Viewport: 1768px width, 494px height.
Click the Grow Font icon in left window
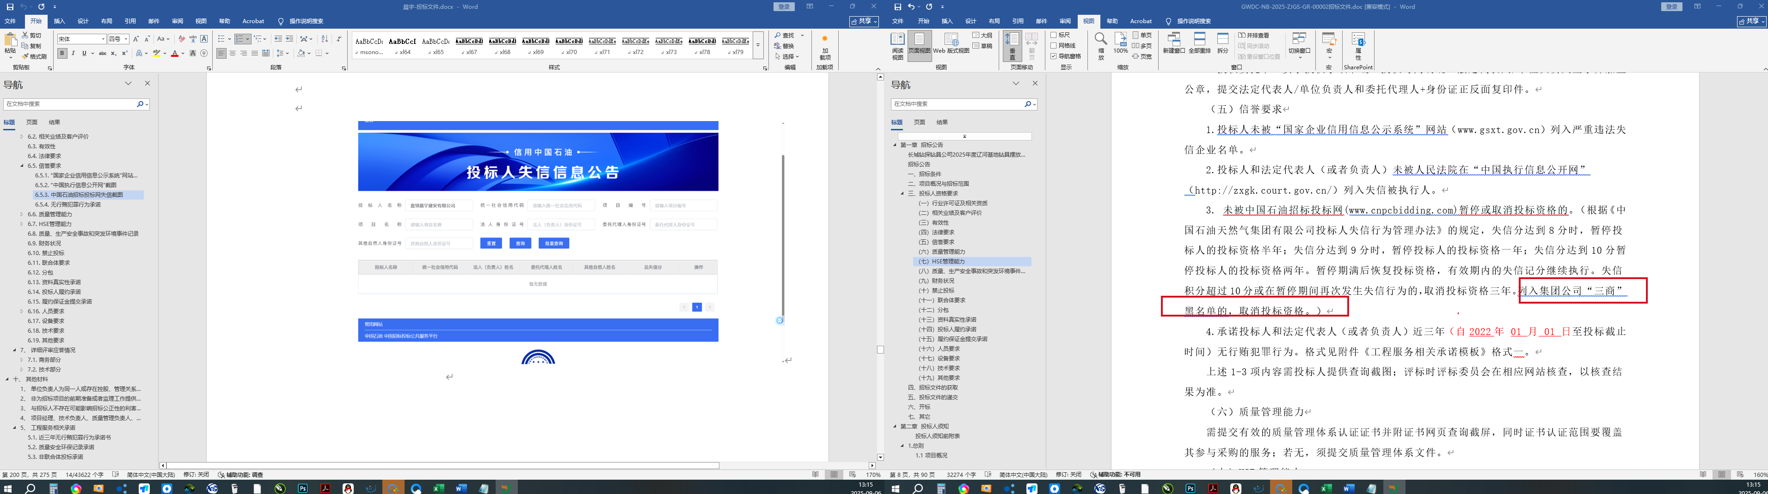pos(136,39)
